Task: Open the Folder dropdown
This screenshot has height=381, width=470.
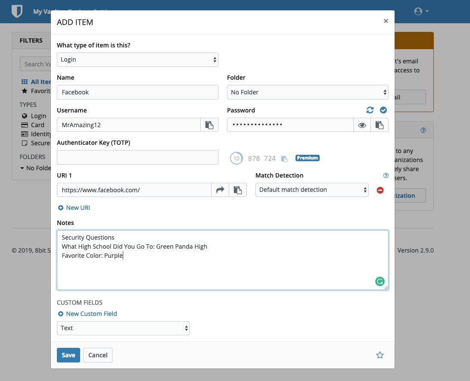Action: [x=308, y=92]
